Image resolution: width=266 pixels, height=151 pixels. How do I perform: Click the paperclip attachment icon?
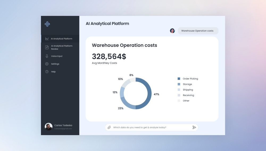[x=109, y=127]
